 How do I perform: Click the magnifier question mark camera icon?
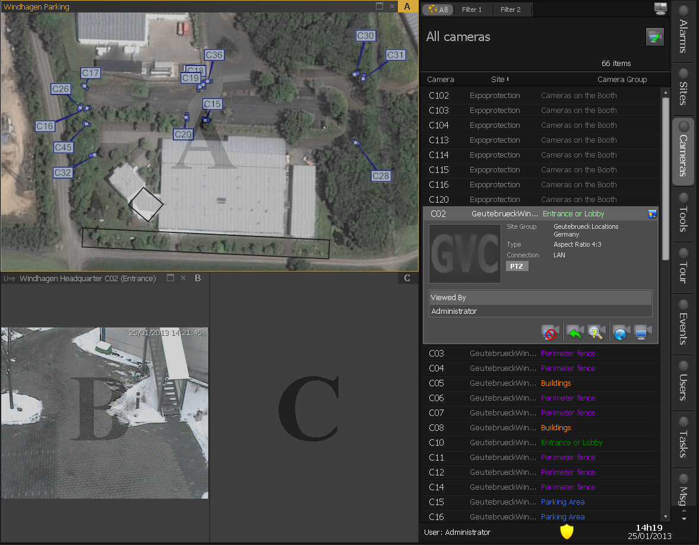[597, 332]
